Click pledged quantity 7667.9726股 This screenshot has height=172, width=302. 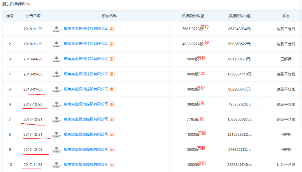pyautogui.click(x=193, y=29)
